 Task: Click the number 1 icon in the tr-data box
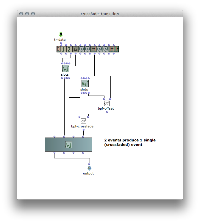(63, 49)
